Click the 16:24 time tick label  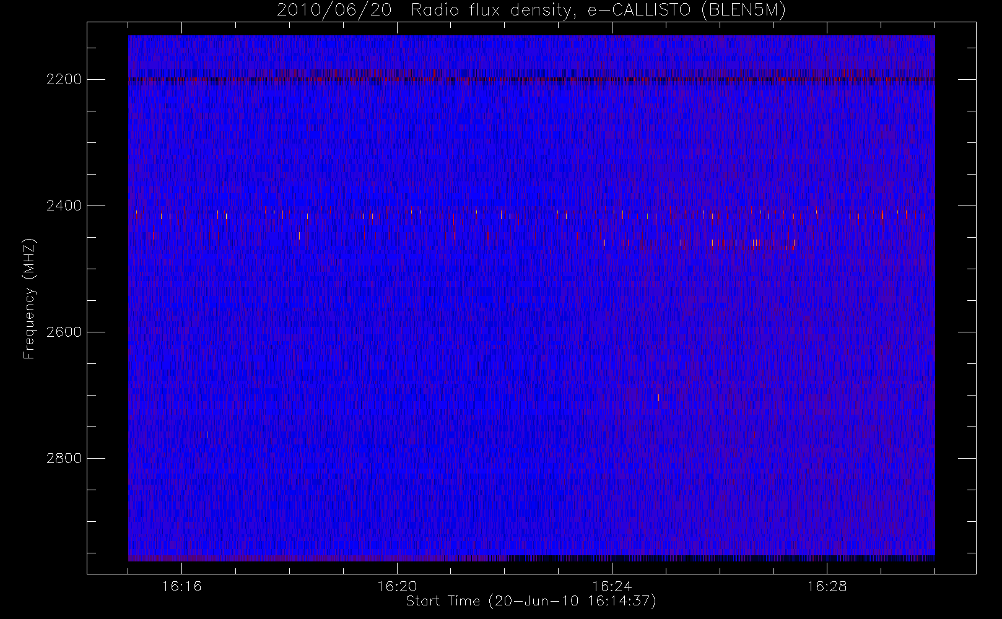tap(612, 586)
